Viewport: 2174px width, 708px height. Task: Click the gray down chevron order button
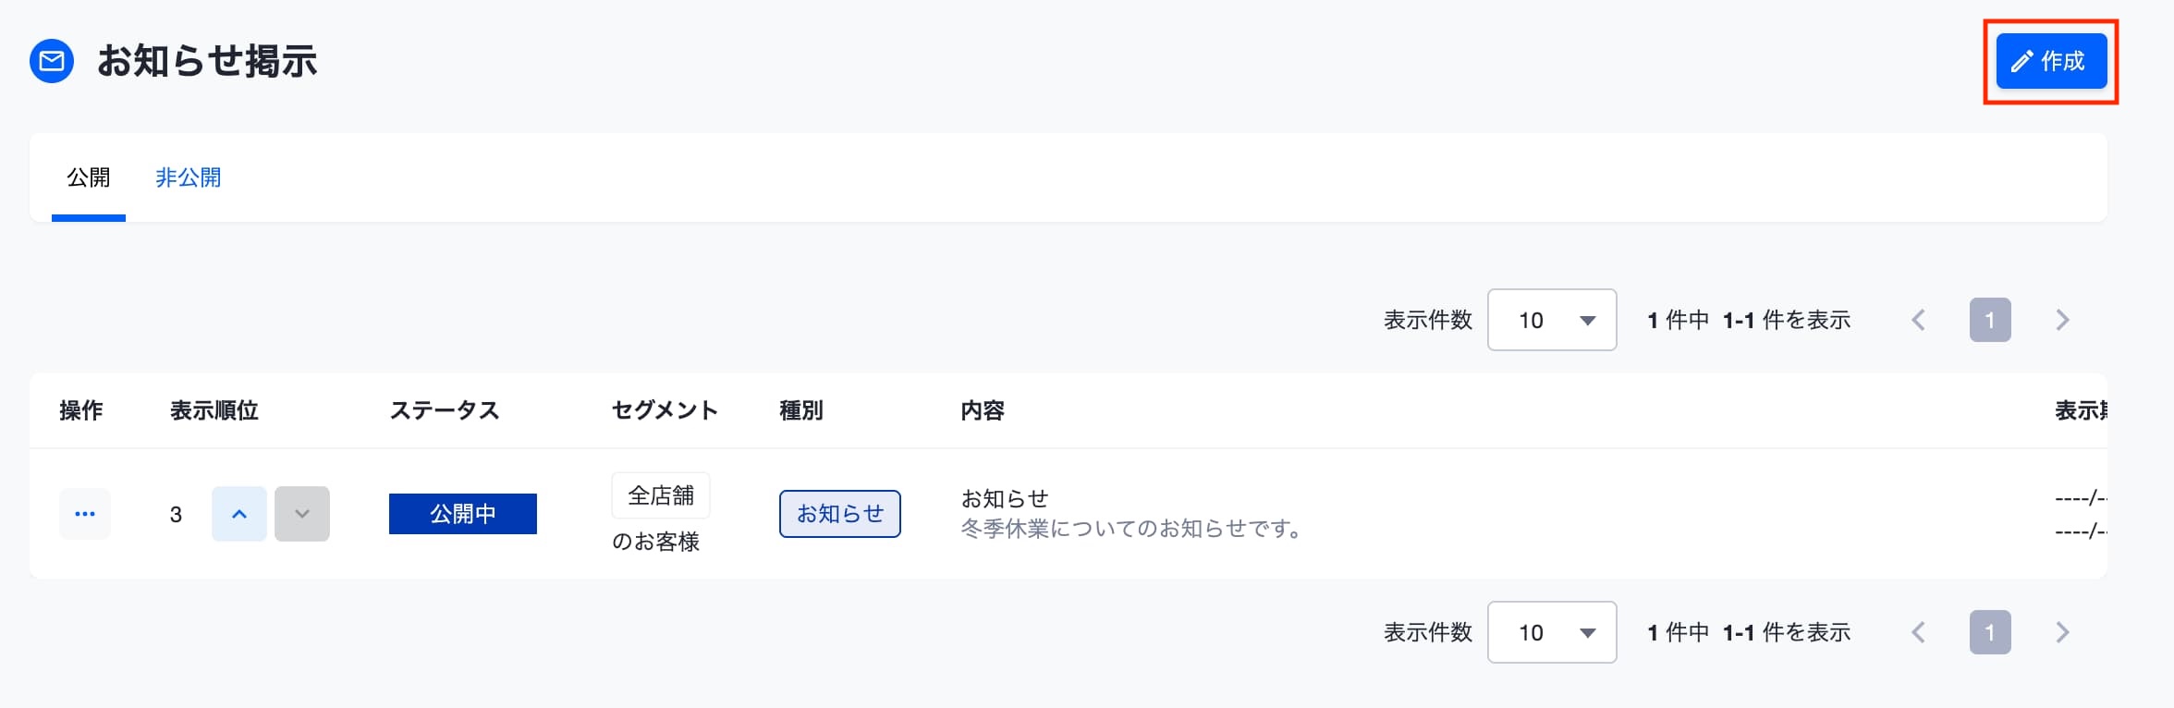(302, 514)
